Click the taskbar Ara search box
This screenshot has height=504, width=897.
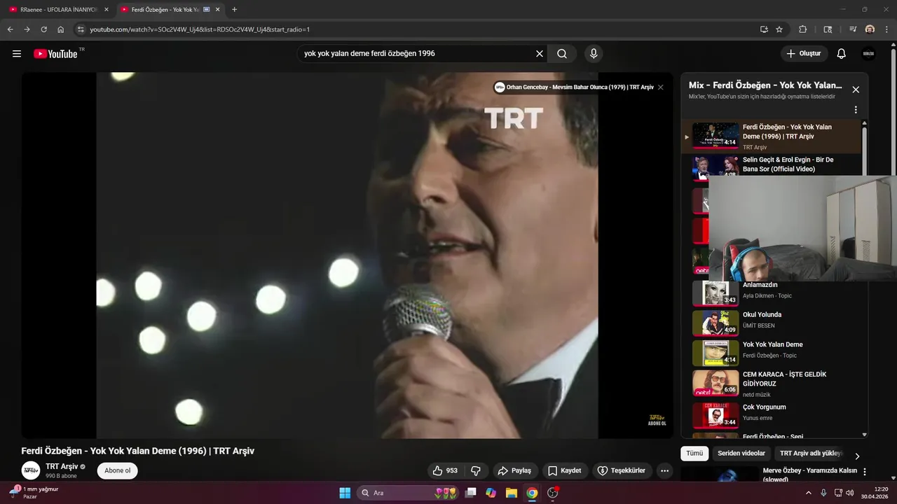pos(408,493)
